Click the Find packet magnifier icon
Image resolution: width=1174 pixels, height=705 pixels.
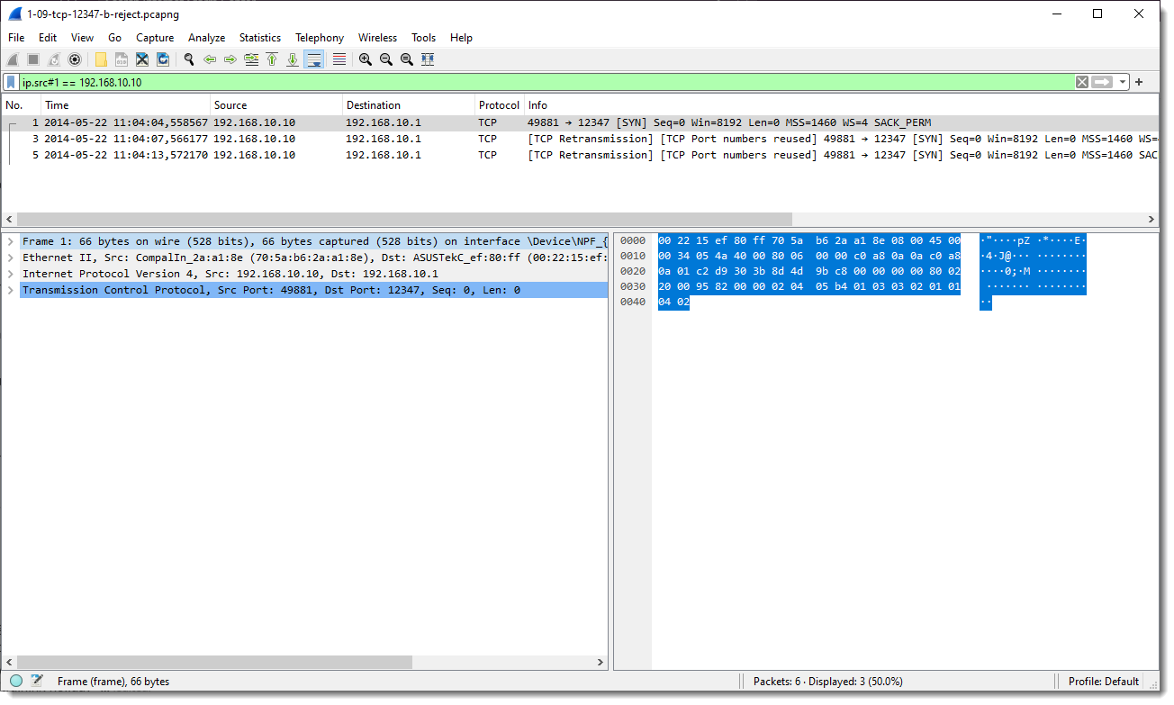(x=189, y=59)
